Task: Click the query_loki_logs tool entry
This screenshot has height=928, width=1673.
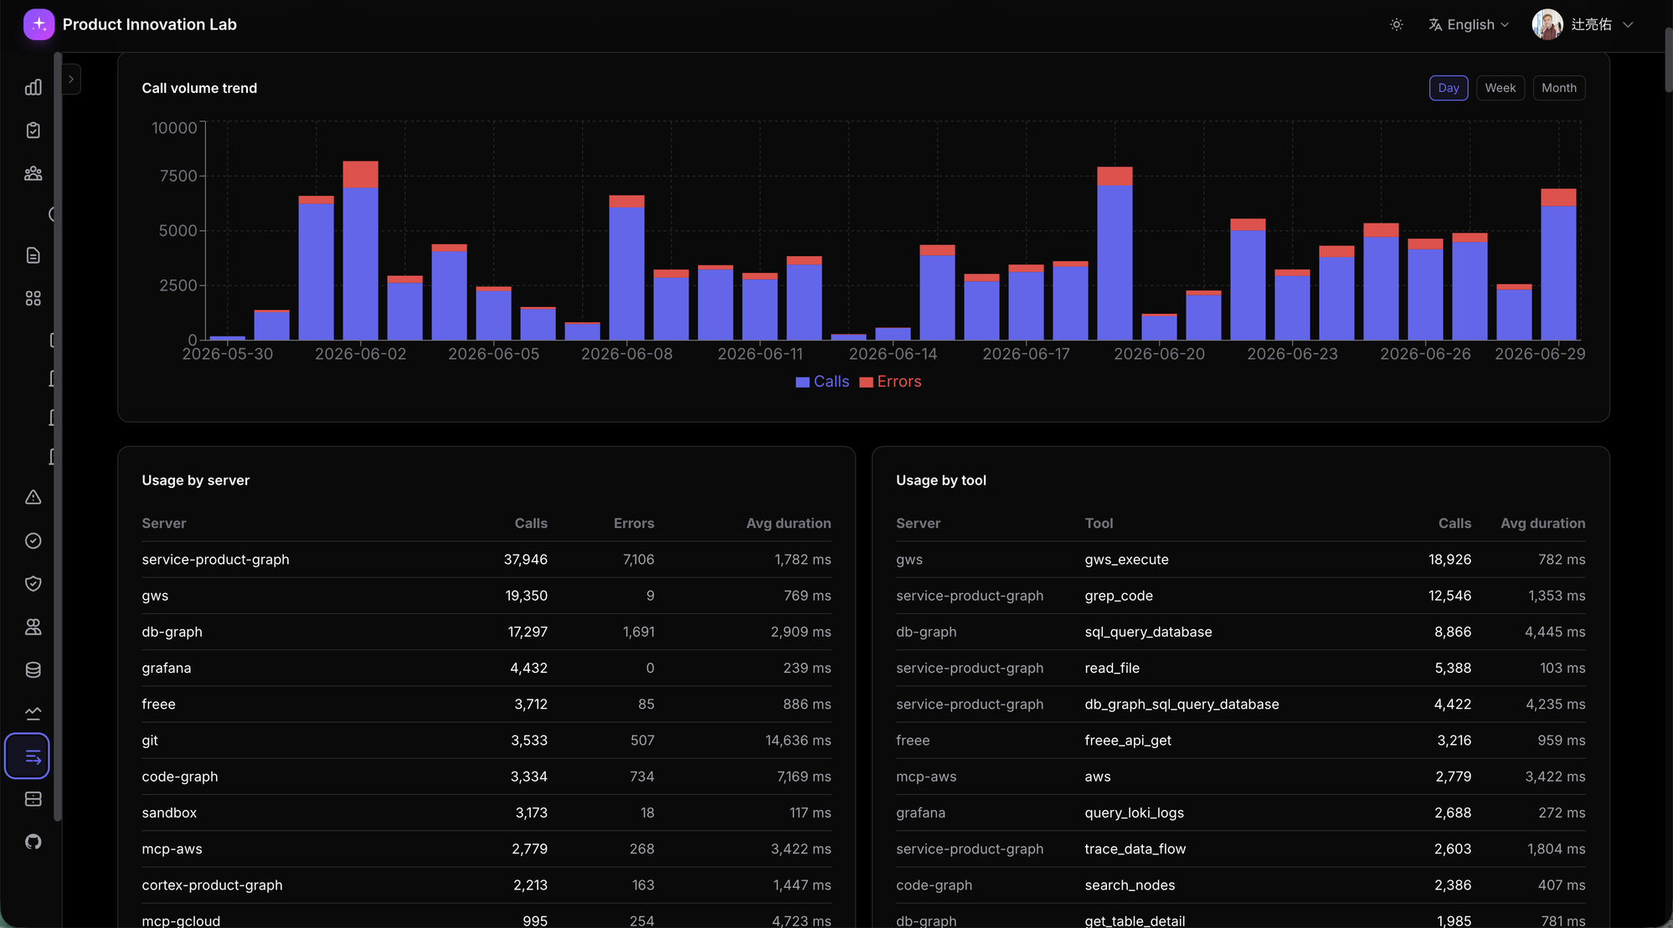Action: [1134, 813]
